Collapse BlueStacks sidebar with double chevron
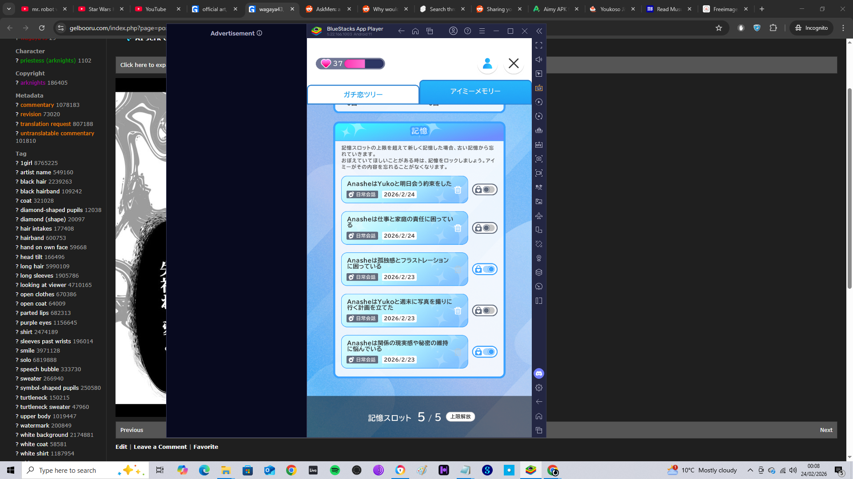The image size is (853, 479). (x=539, y=31)
